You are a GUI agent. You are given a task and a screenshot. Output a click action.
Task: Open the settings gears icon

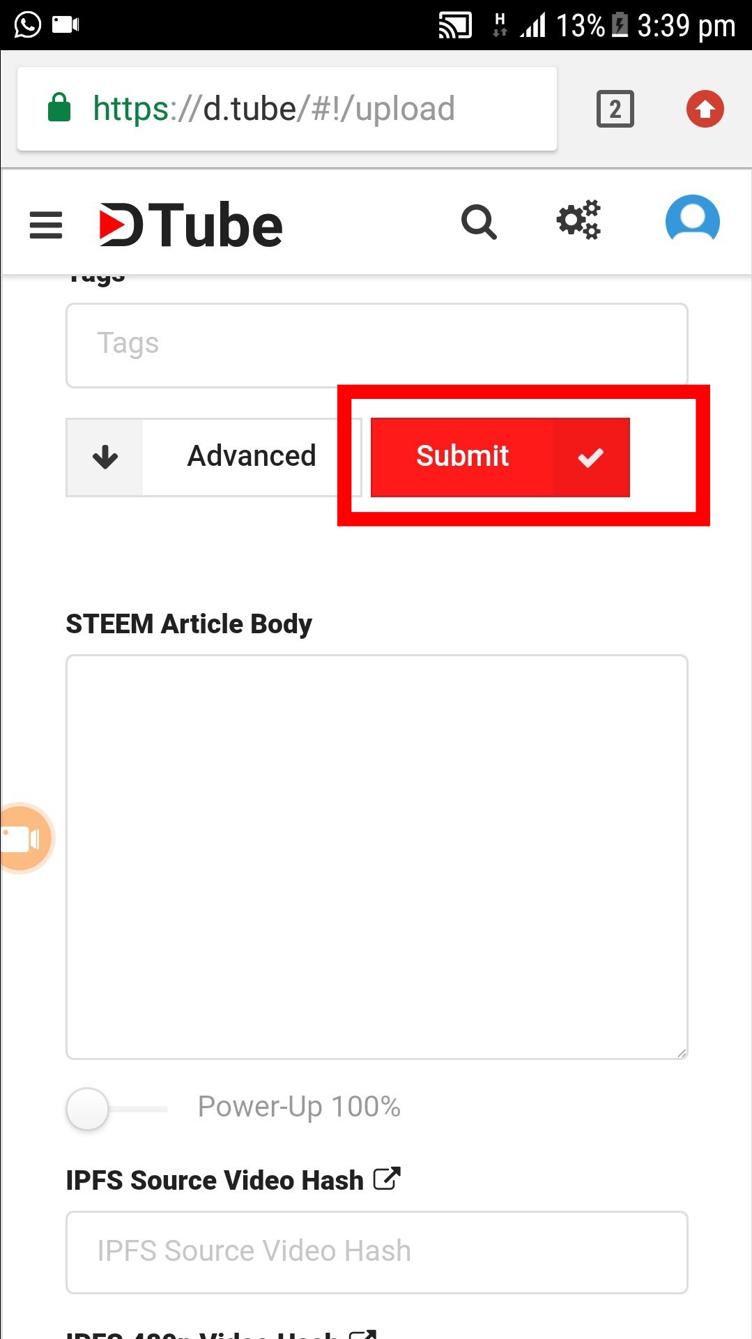coord(578,220)
